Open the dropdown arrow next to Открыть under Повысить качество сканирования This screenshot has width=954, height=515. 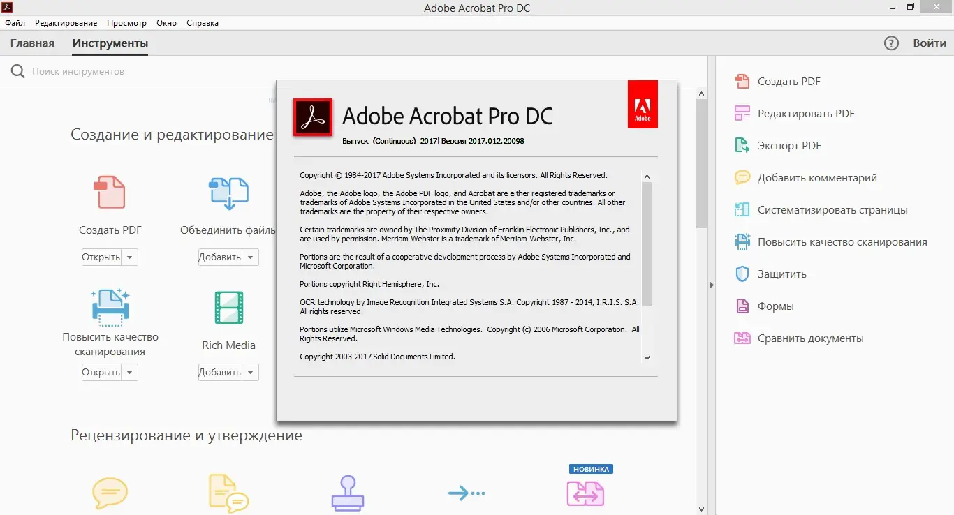click(130, 373)
